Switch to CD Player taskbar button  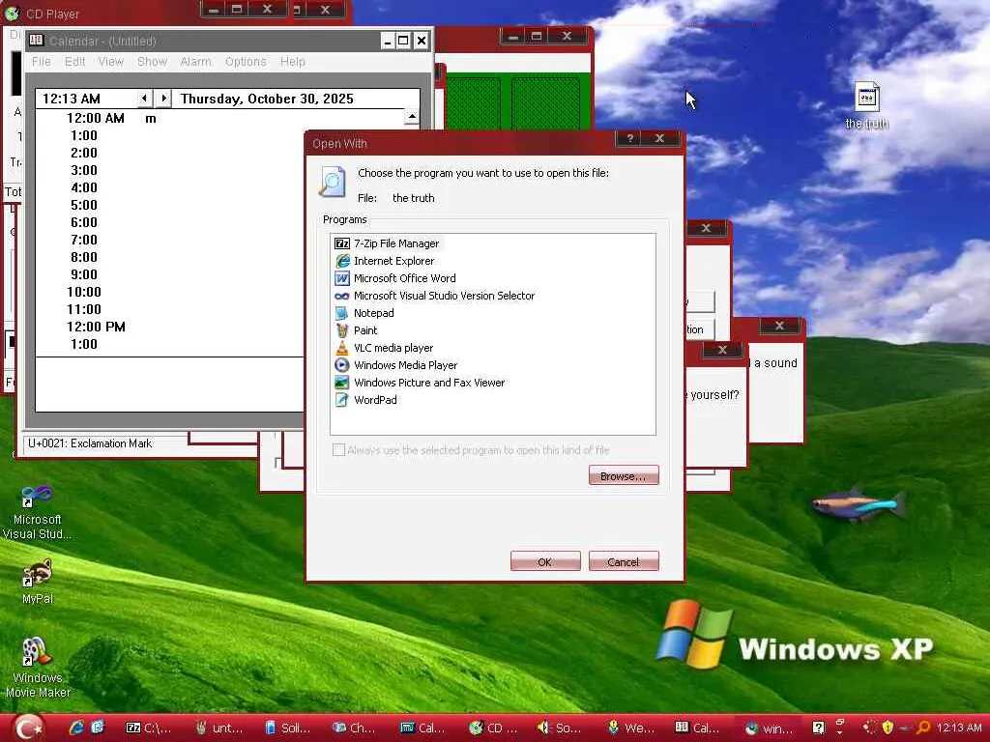click(494, 728)
